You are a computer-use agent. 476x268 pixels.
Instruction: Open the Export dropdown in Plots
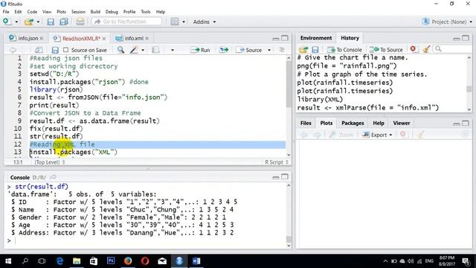click(377, 135)
